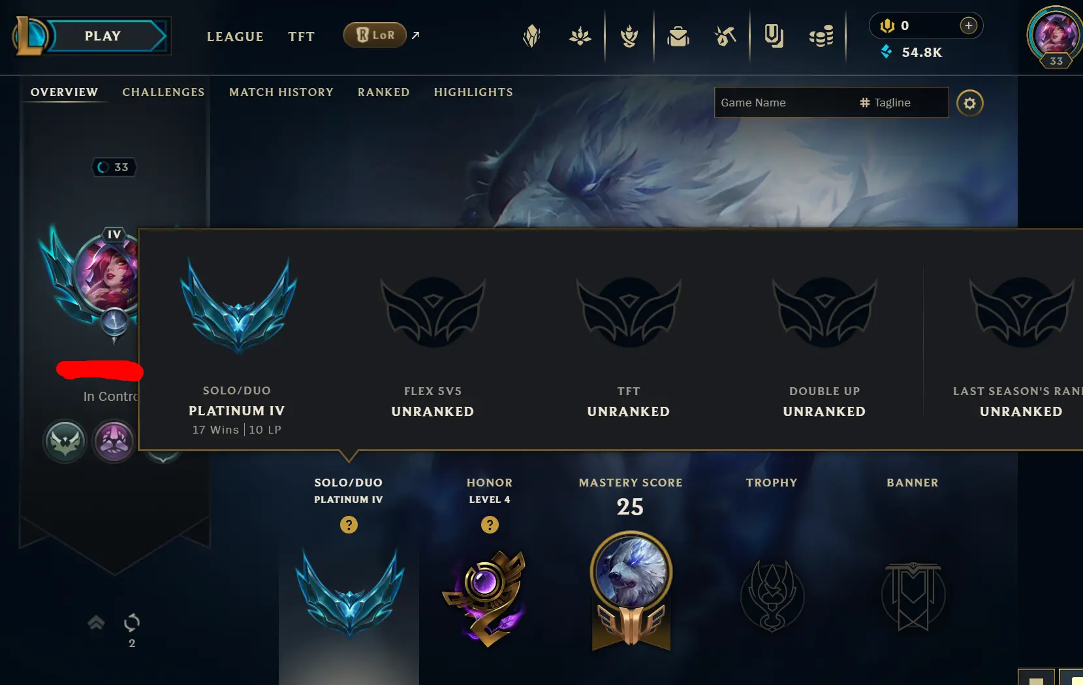Screen dimensions: 1083x685
Task: Open the Ranked tab
Action: coord(384,92)
